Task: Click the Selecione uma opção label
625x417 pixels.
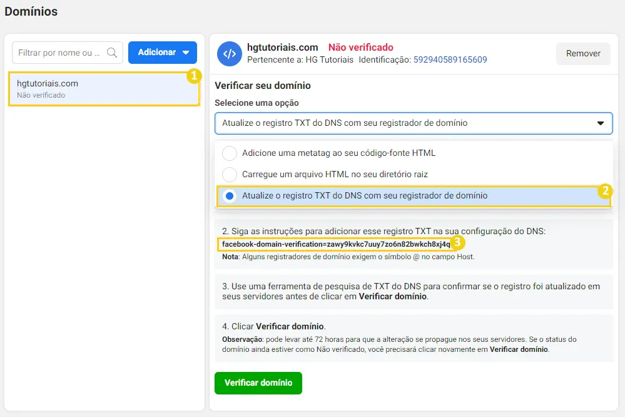Action: [x=257, y=103]
